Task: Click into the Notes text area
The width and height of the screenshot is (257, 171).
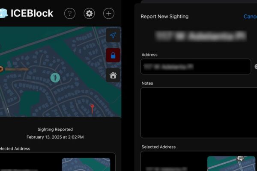Action: pyautogui.click(x=199, y=112)
